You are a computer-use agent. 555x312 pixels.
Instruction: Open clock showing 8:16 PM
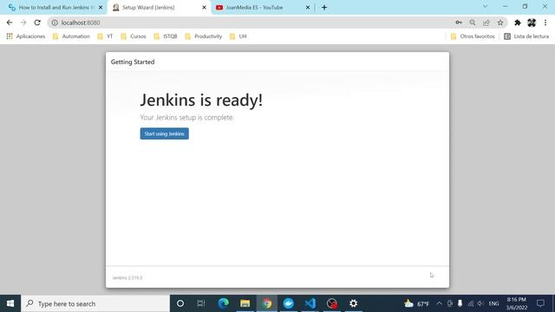point(517,303)
